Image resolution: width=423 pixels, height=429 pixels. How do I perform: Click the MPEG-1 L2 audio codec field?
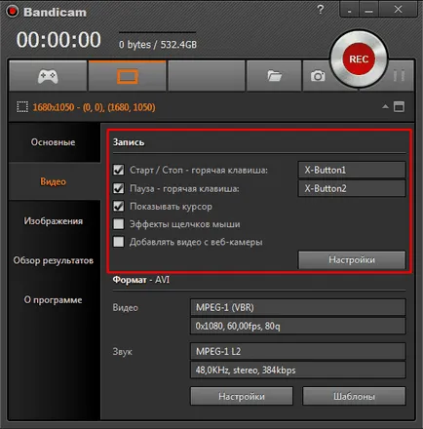pos(298,351)
